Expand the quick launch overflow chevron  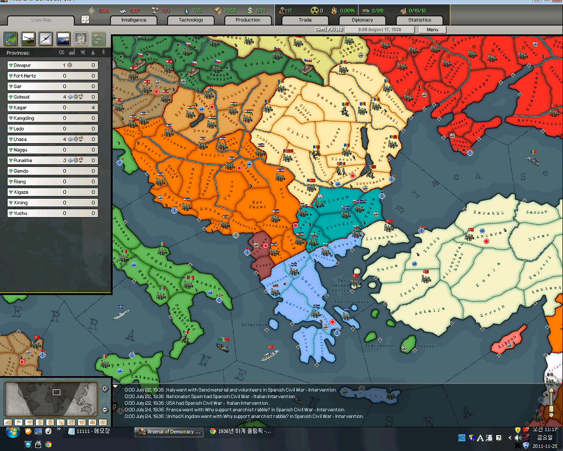[59, 429]
